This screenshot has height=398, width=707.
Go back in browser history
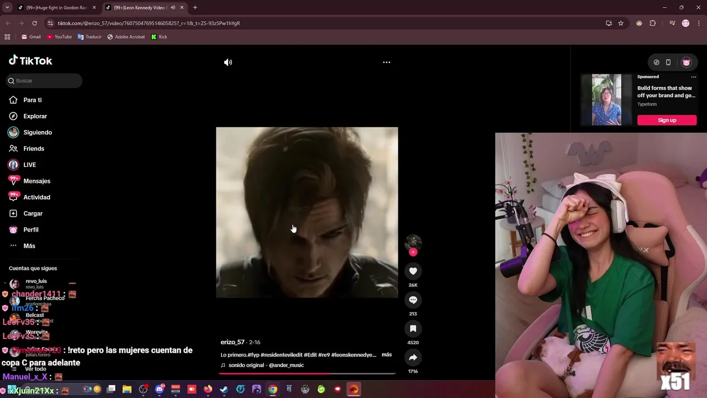tap(8, 23)
